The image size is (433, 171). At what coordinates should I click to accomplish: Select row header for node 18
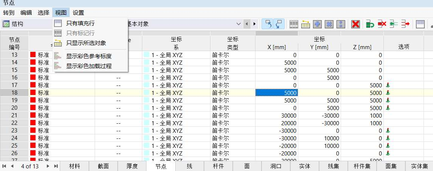pyautogui.click(x=14, y=93)
